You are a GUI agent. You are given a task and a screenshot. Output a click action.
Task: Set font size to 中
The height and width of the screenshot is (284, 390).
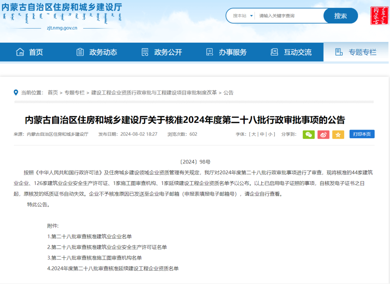tap(262, 134)
